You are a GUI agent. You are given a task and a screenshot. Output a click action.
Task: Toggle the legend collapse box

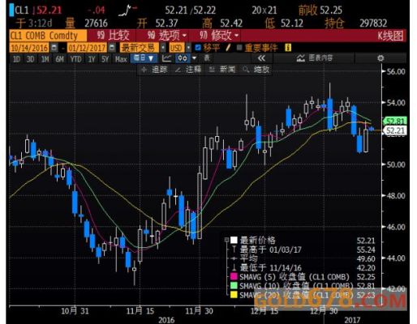click(226, 240)
